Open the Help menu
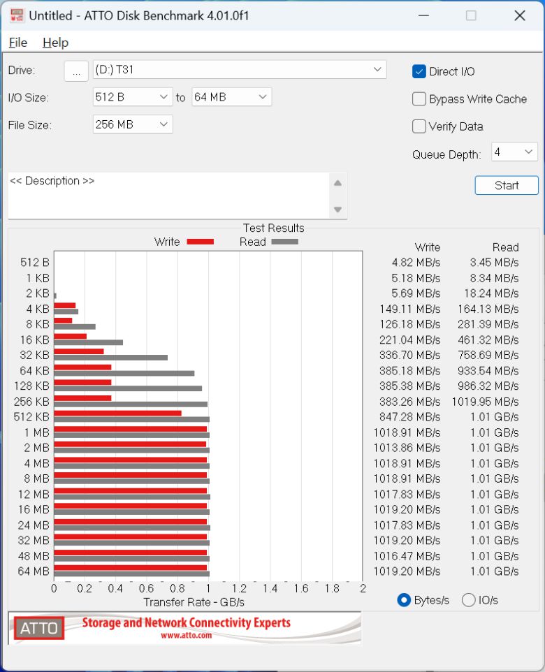This screenshot has width=545, height=672. tap(55, 43)
